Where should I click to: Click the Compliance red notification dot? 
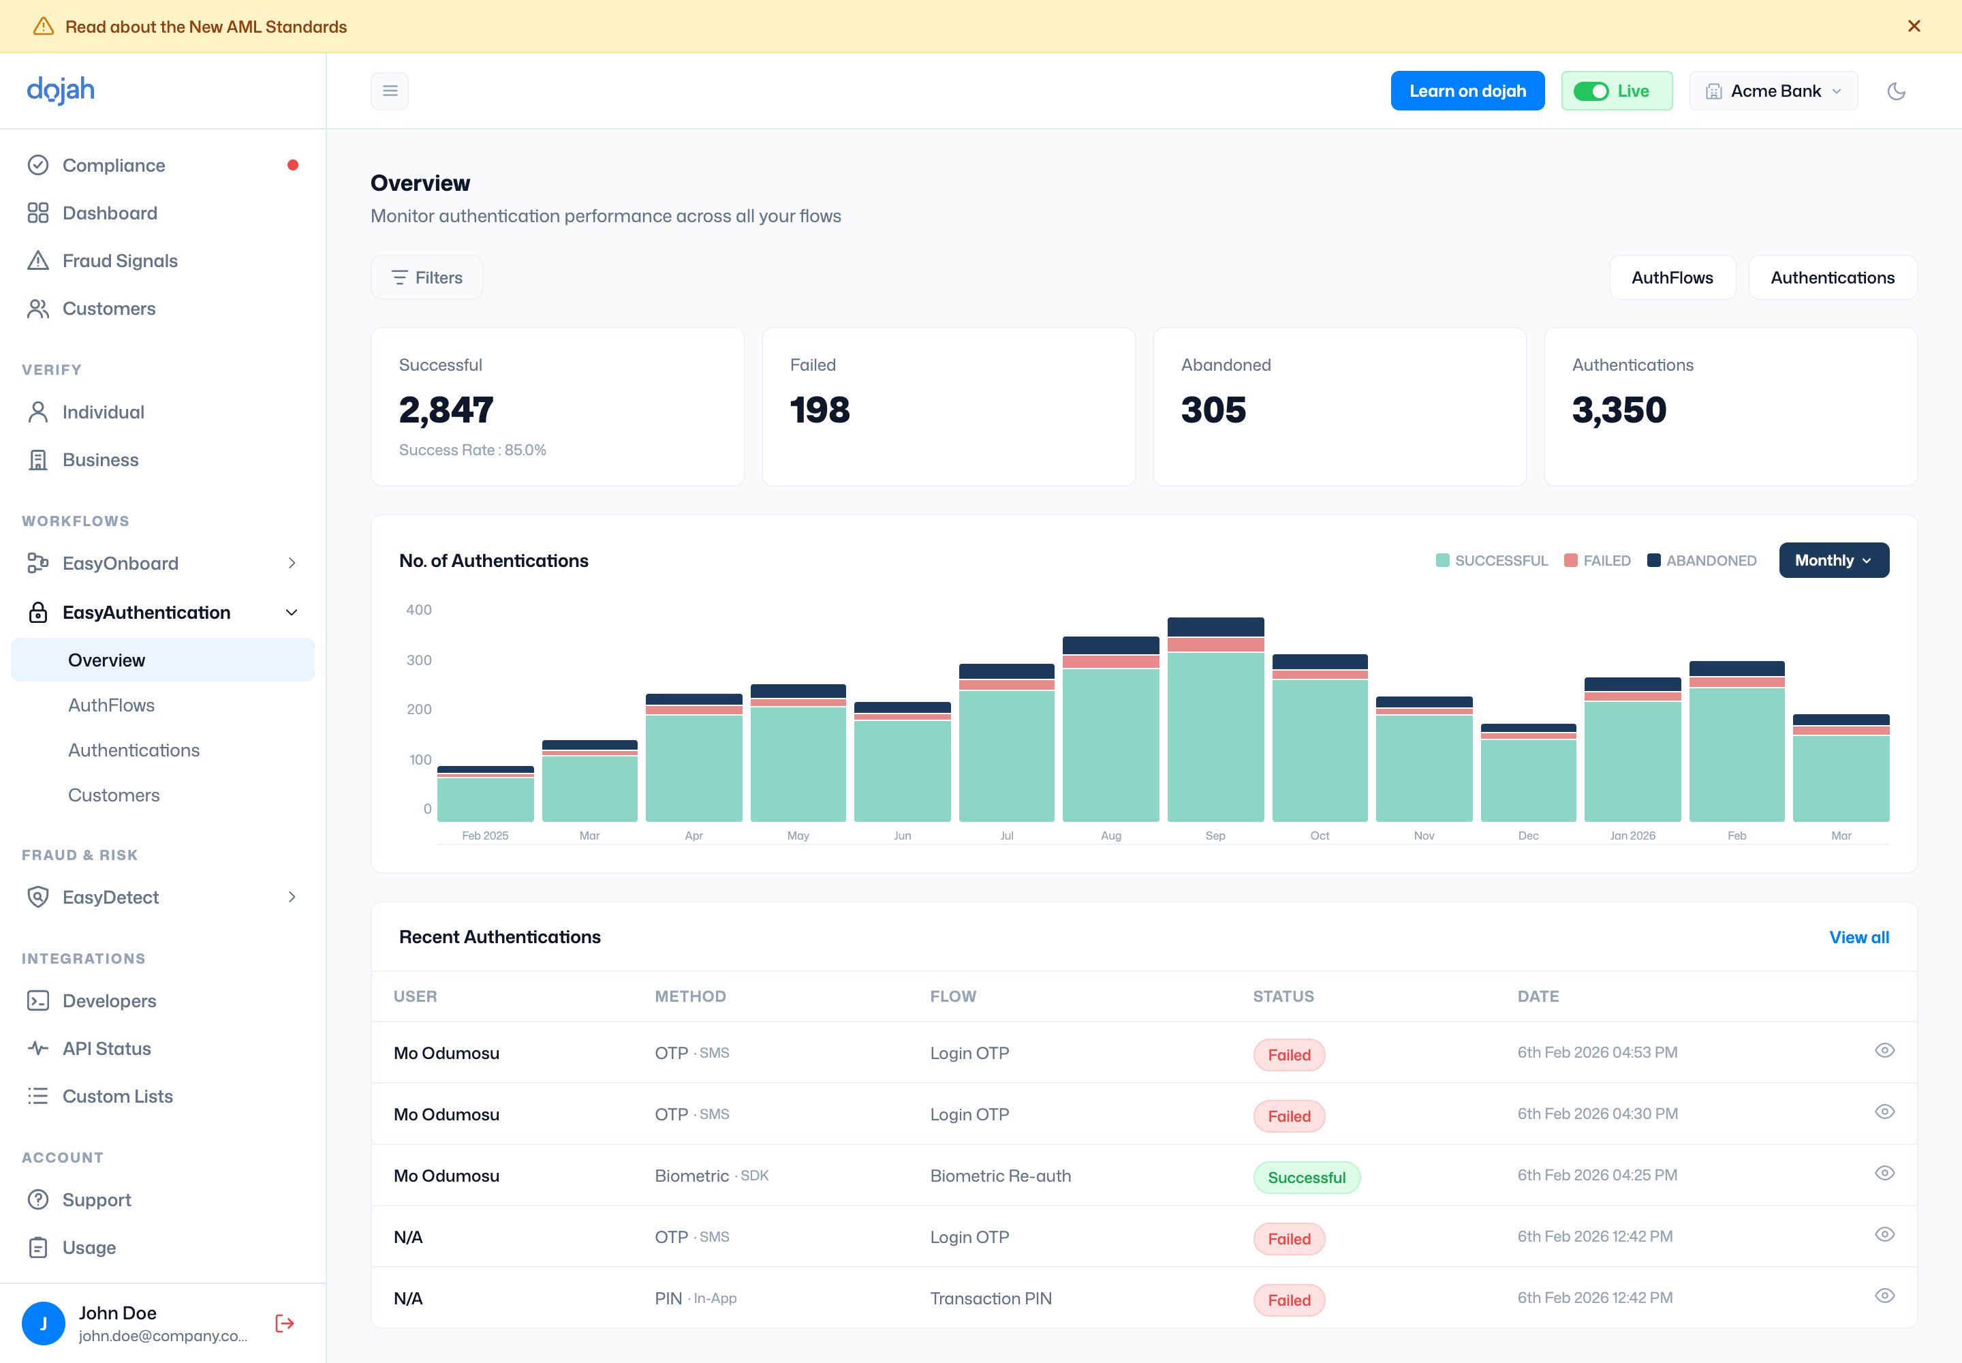pos(293,165)
